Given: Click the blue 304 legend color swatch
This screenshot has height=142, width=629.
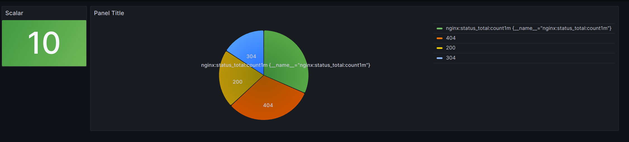Looking at the screenshot, I should (440, 58).
